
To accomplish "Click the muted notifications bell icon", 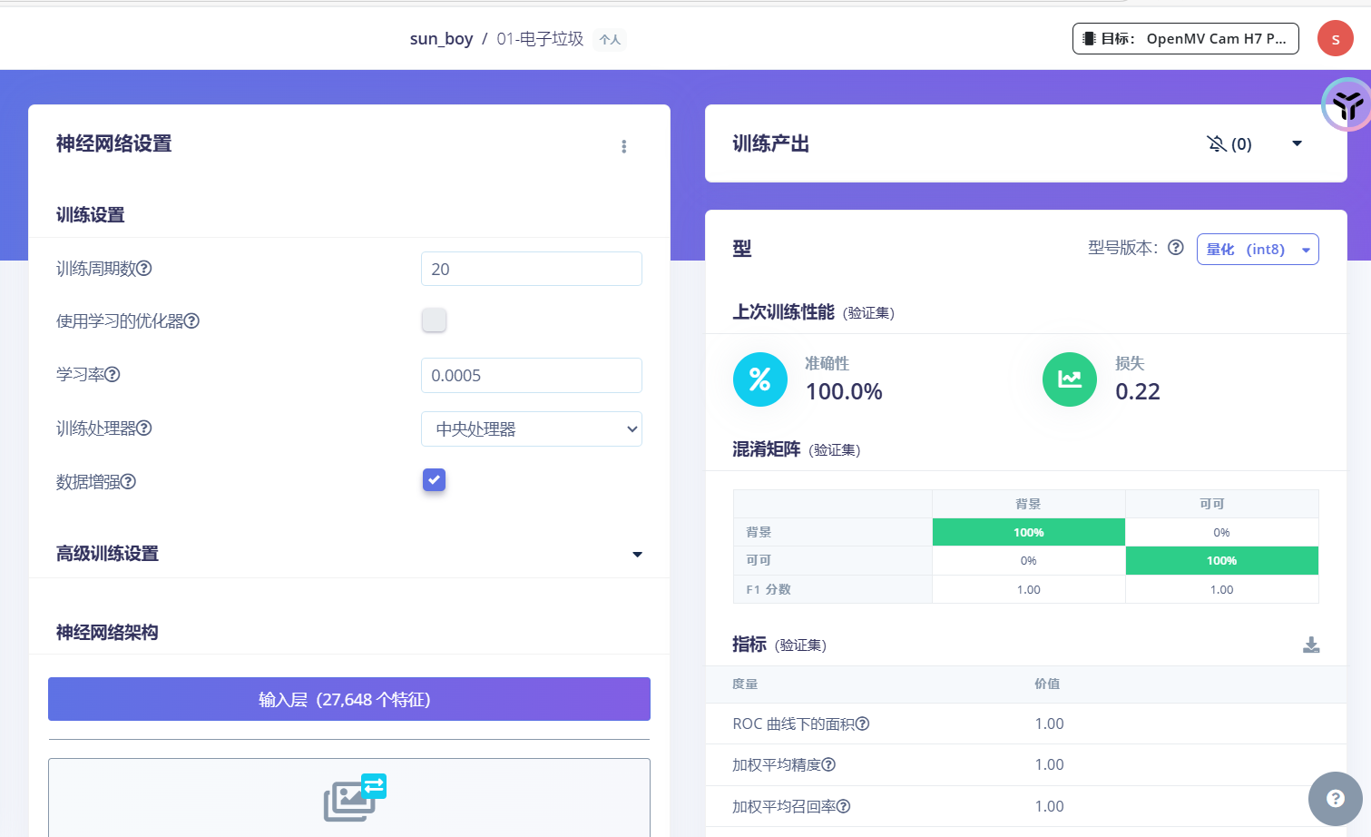I will pyautogui.click(x=1217, y=143).
